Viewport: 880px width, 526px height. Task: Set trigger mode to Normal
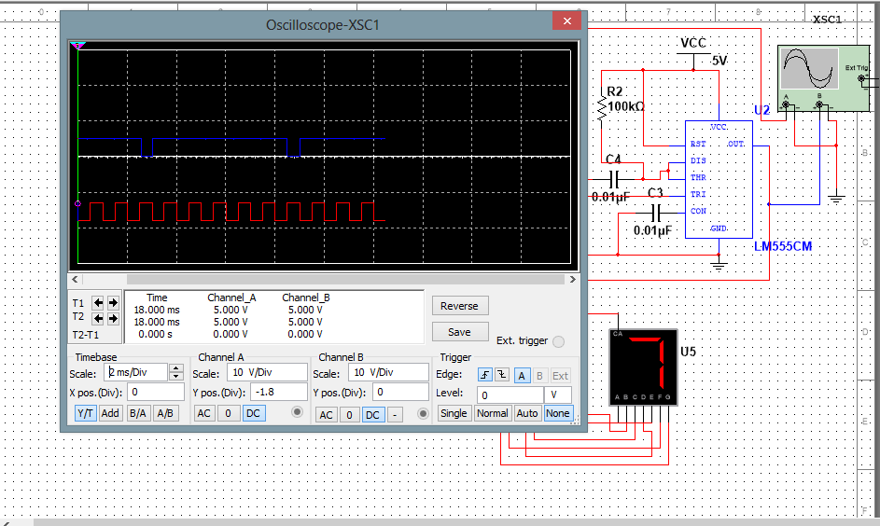pyautogui.click(x=492, y=413)
